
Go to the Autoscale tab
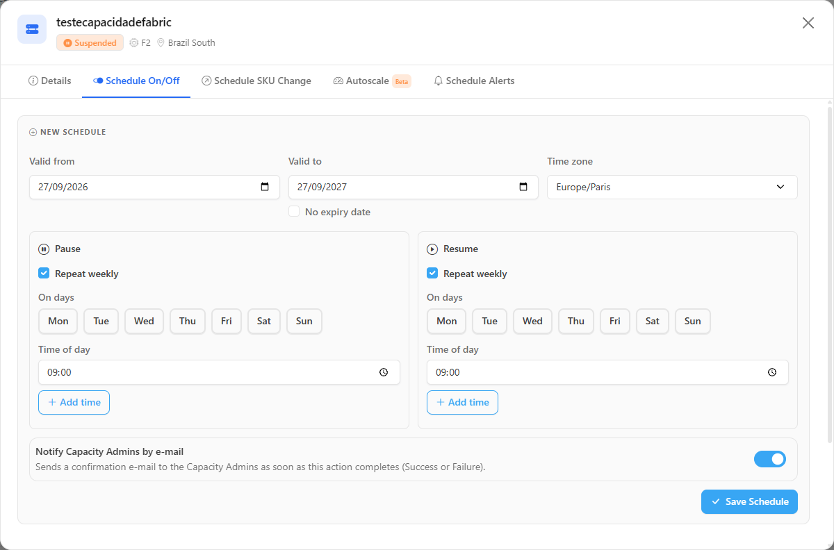click(x=372, y=81)
